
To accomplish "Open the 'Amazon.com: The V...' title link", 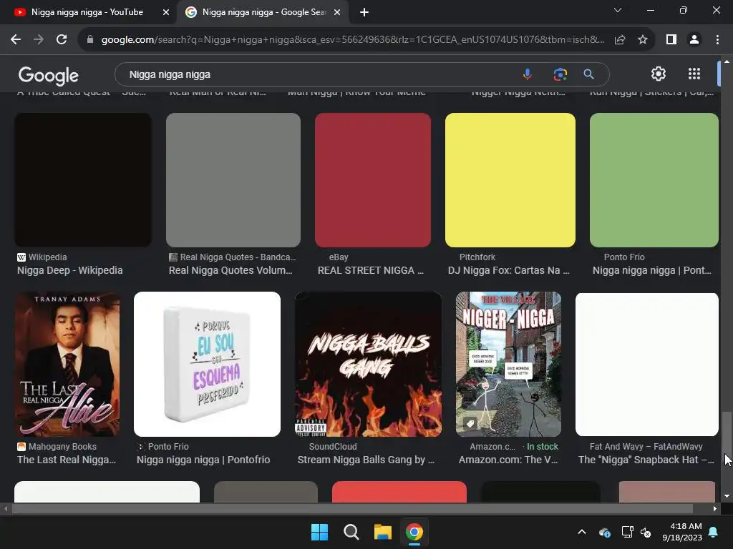I will coord(508,460).
